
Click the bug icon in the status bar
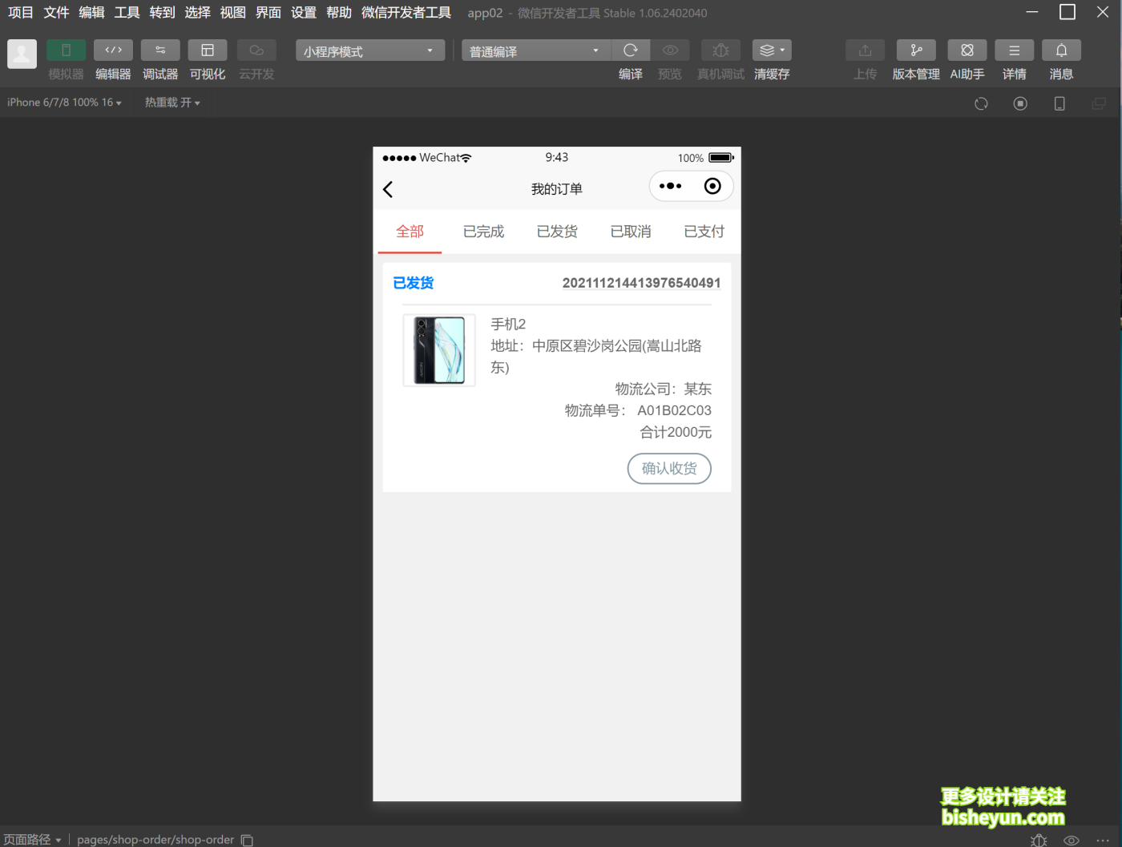click(x=1039, y=840)
